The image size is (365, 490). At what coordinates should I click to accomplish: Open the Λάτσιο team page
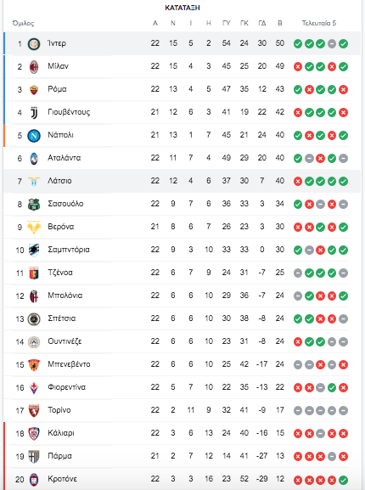[59, 181]
